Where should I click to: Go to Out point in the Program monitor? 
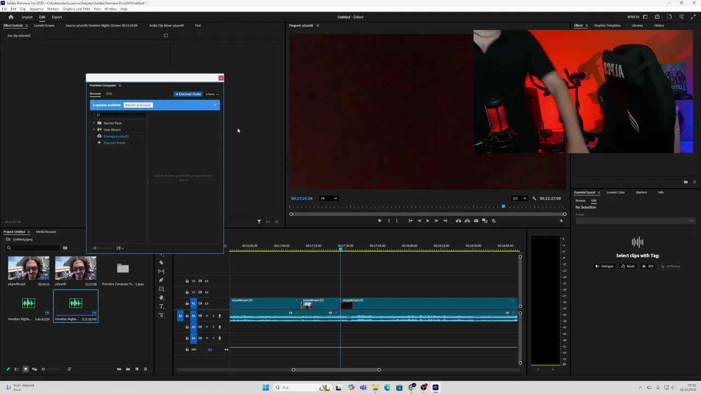445,221
